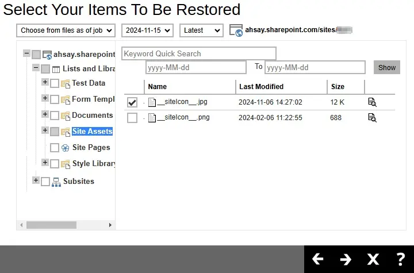Expand the Form Templates node
Screen dimensions: 414x273
[x=45, y=98]
